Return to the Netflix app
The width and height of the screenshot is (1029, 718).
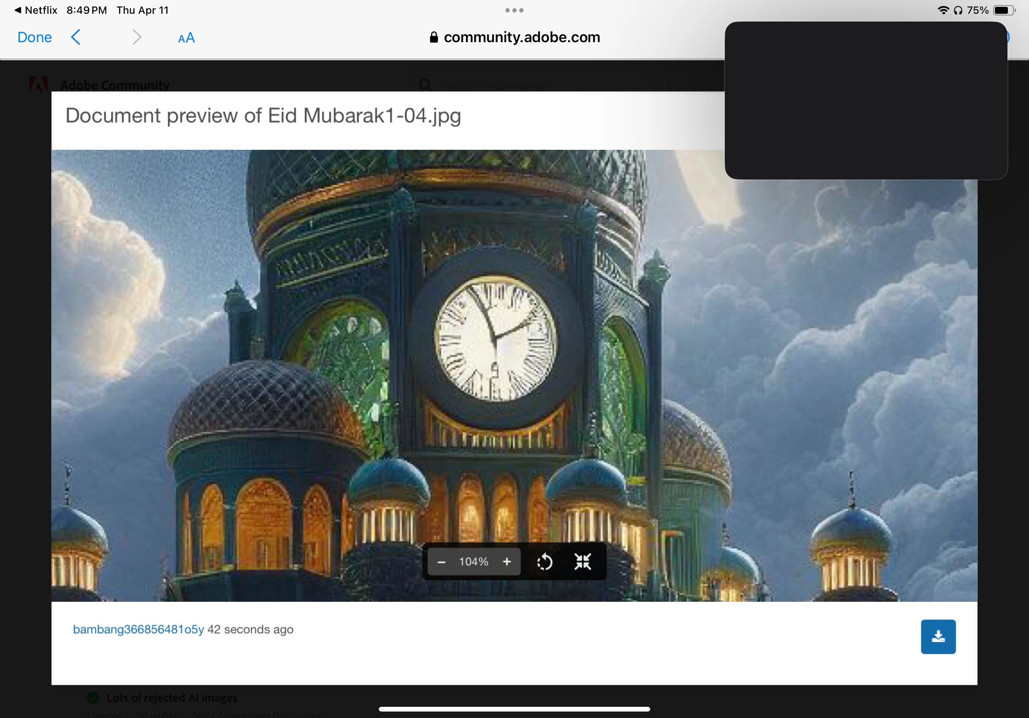[x=36, y=10]
